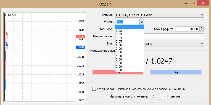Image resolution: width=211 pixels, height=105 pixels.
Task: Increase Тейк Профит with up arrow
Action: [x=201, y=28]
